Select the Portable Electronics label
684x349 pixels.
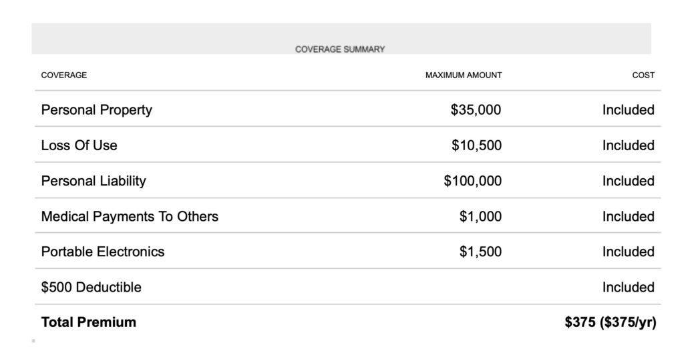[x=103, y=252]
